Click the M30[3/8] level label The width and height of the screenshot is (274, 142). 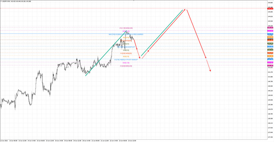coord(126,50)
